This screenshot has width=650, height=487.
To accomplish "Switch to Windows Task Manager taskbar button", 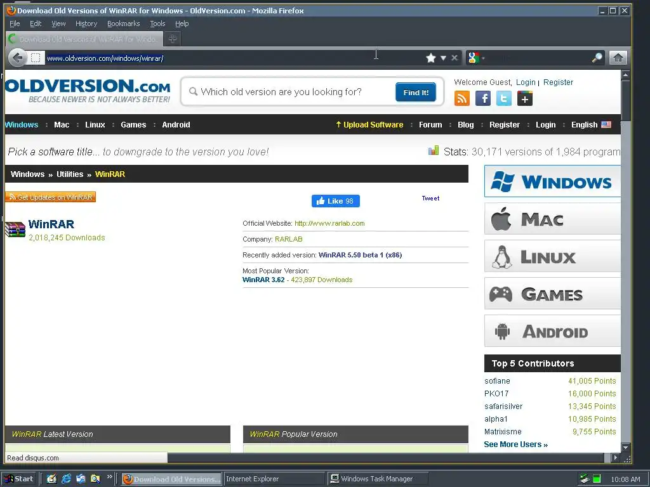I will [x=377, y=479].
